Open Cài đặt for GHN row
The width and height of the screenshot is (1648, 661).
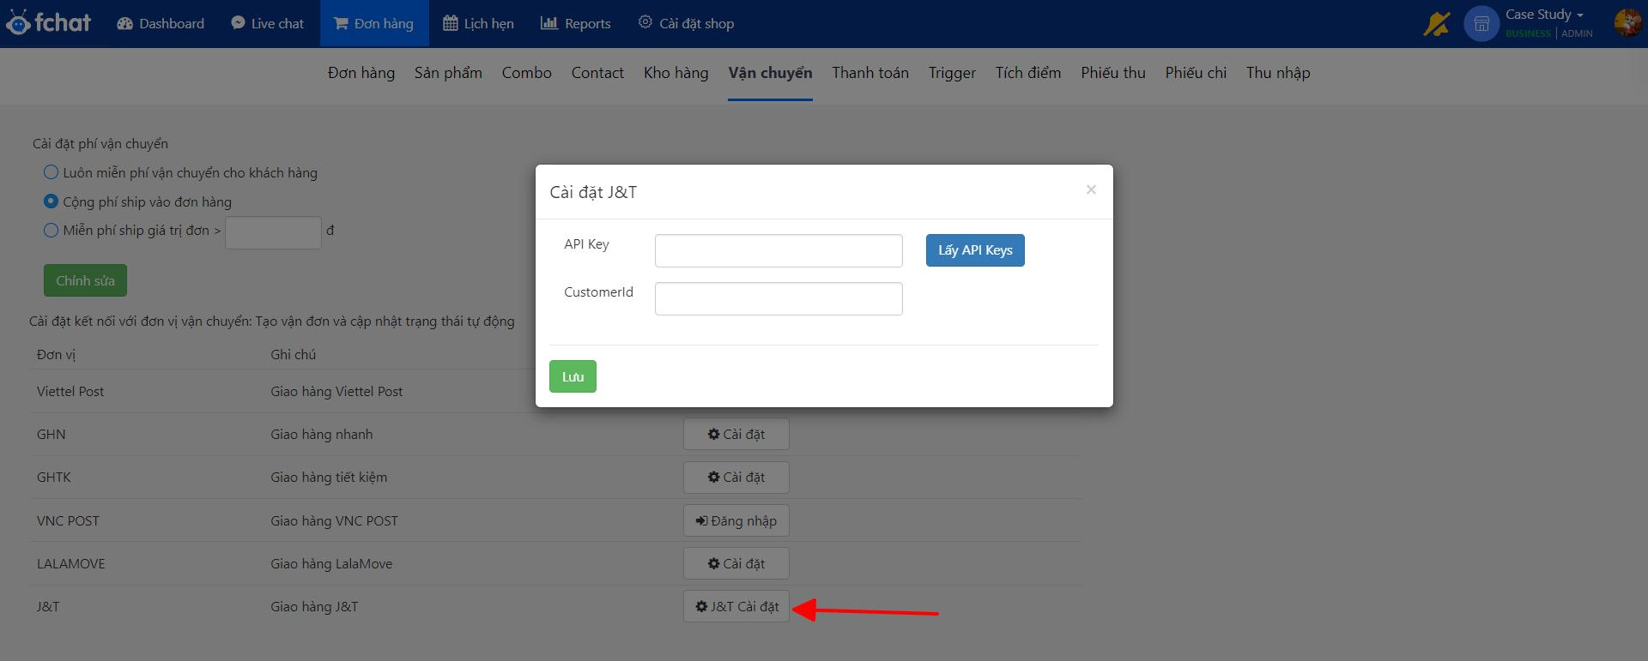(736, 434)
